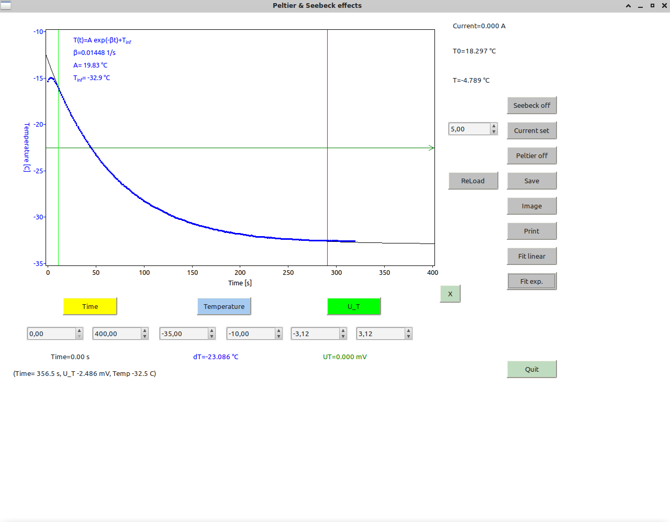
Task: Export the plot with Image button
Action: [532, 206]
